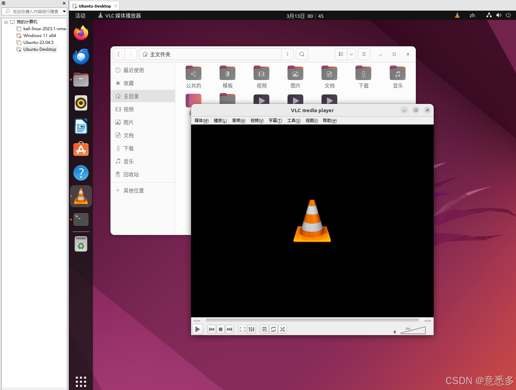Image resolution: width=516 pixels, height=390 pixels.
Task: Select 回收站 in the sidebar
Action: tap(143, 175)
